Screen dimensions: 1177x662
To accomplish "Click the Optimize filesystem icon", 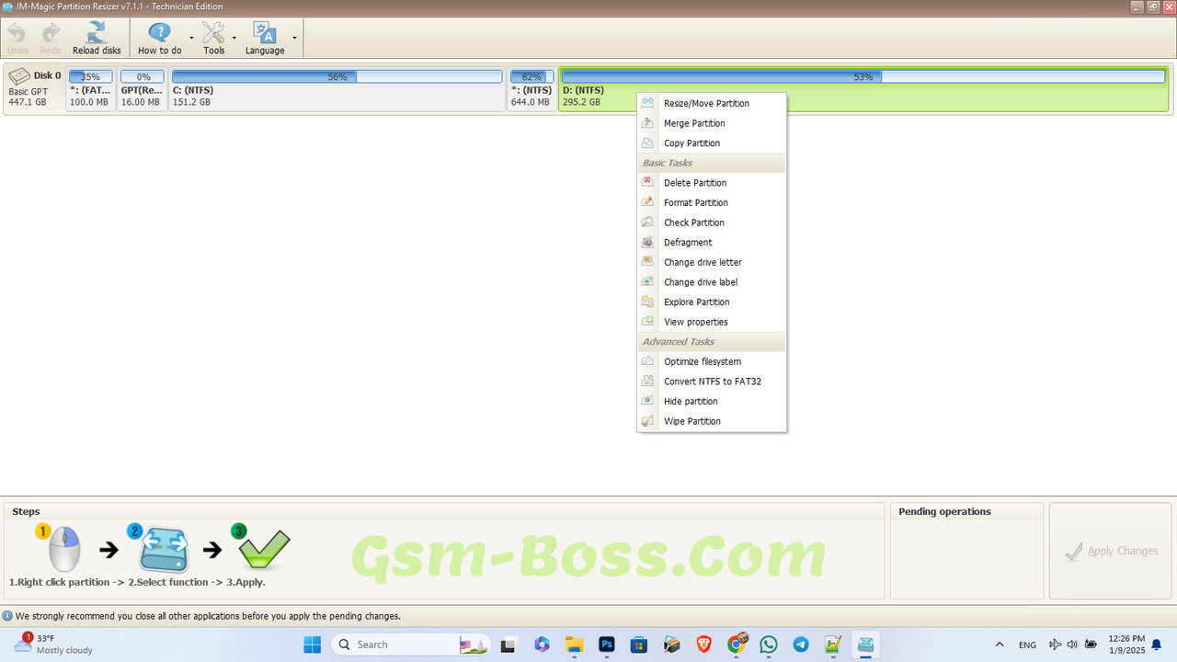I will (647, 361).
